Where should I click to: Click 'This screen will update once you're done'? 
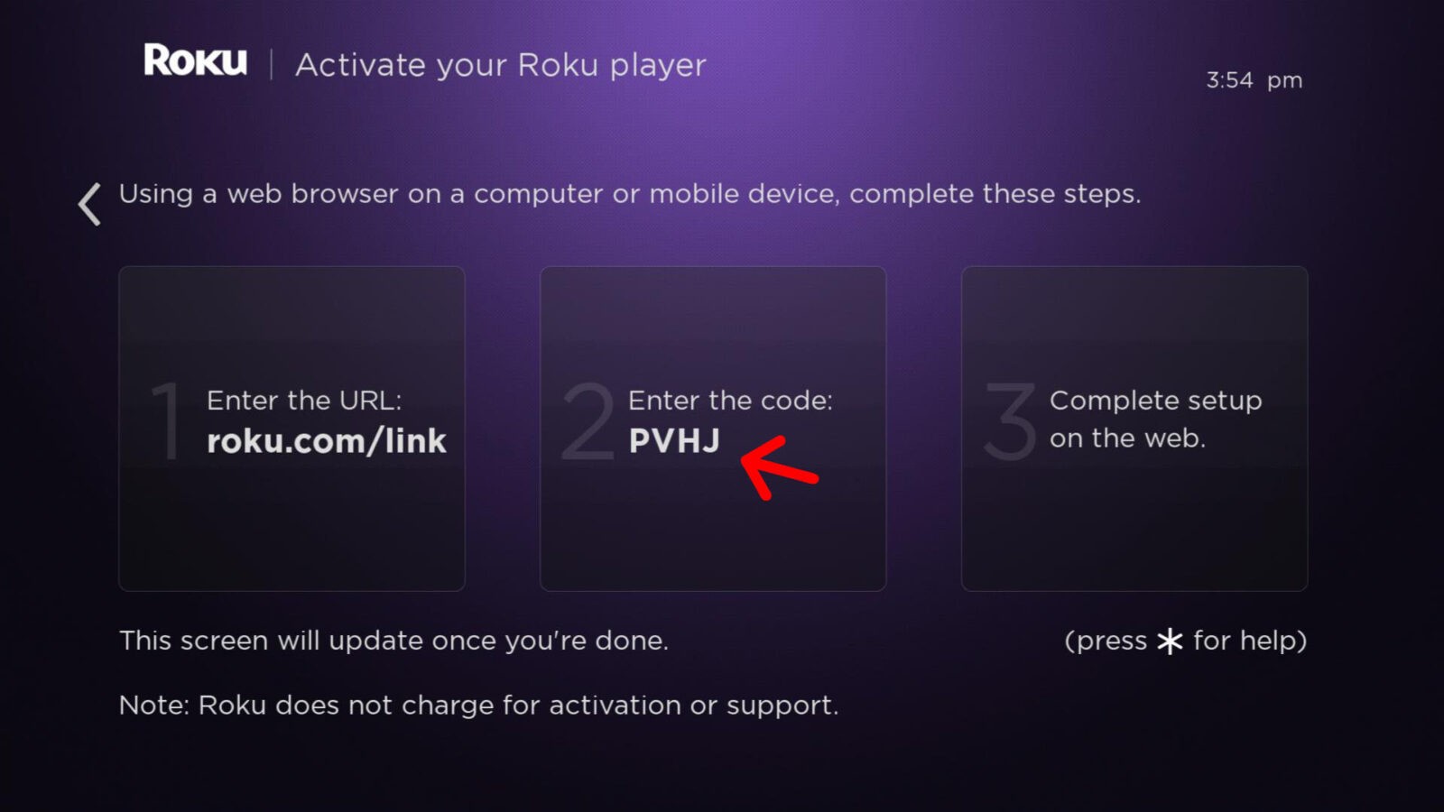[393, 641]
